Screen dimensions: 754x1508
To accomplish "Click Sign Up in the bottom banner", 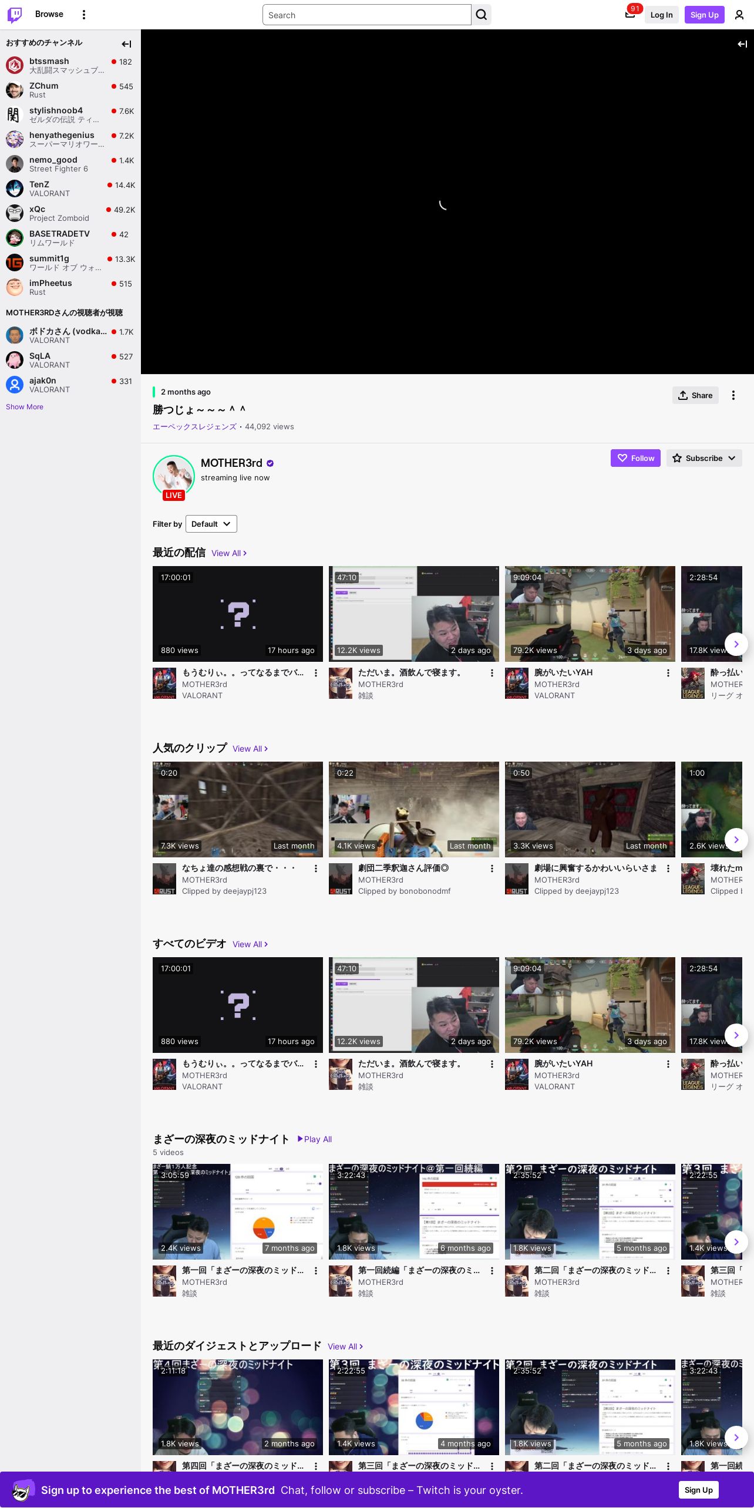I will coord(699,1490).
